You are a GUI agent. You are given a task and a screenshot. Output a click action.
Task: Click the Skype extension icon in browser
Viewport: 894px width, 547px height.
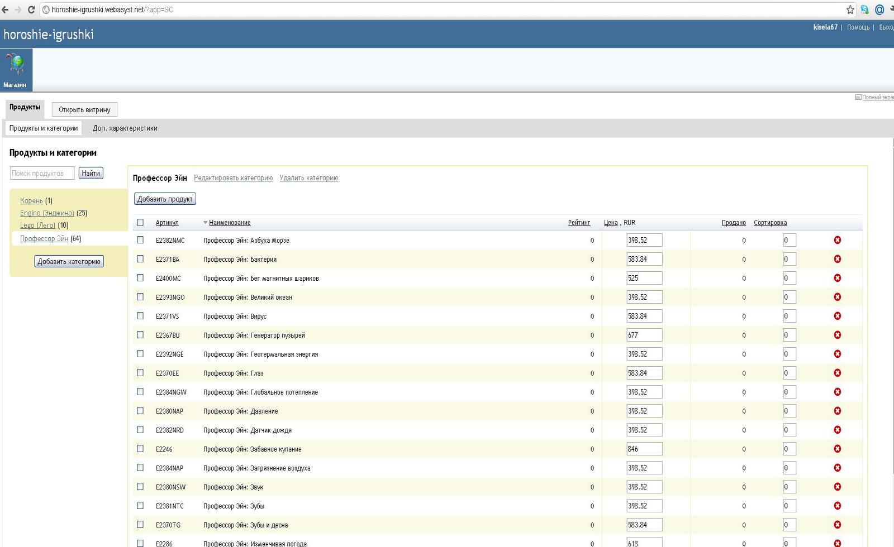865,9
